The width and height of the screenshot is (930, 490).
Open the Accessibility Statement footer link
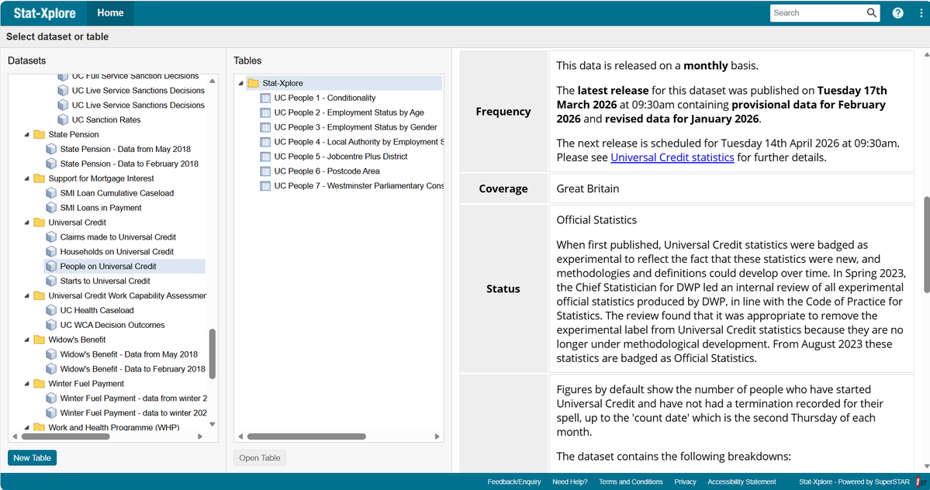742,481
